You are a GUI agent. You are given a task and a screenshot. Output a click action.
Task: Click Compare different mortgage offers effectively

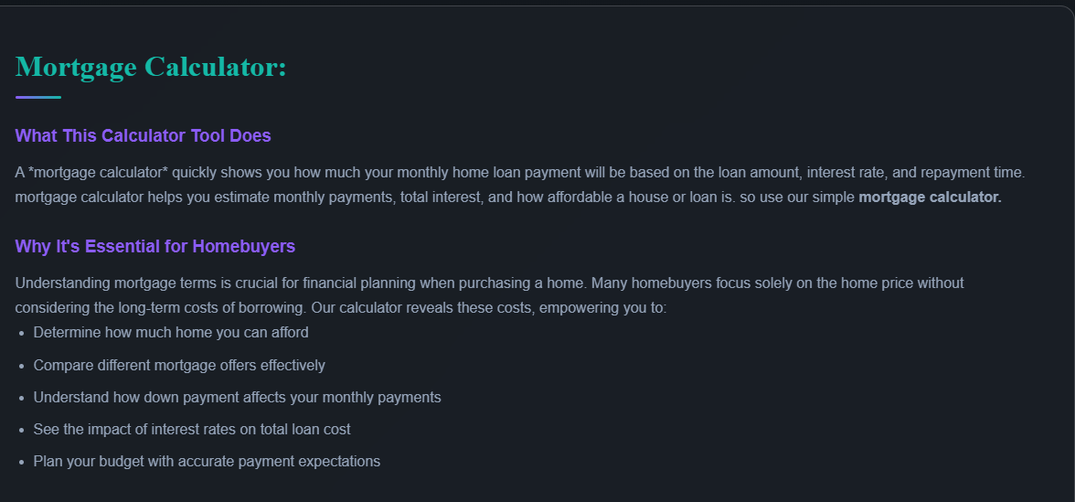179,365
